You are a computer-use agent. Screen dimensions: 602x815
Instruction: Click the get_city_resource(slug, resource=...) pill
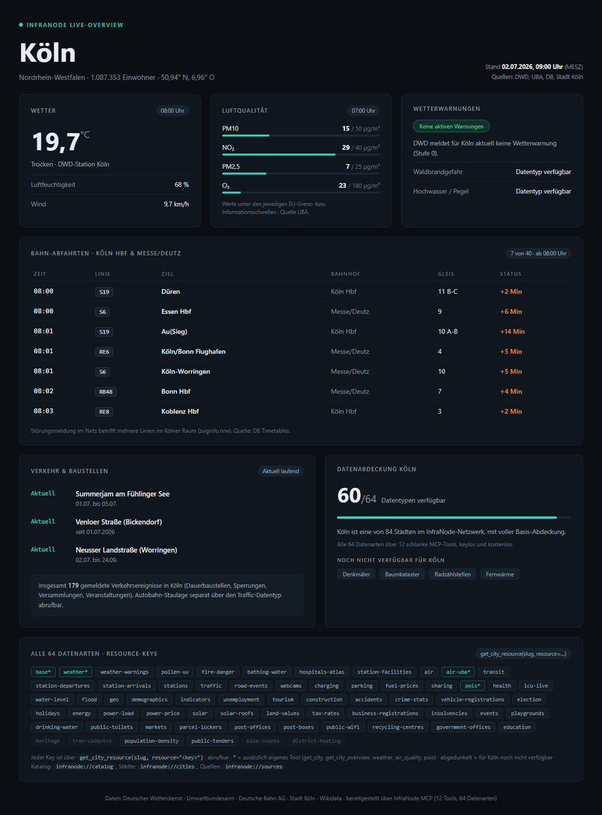pos(523,653)
